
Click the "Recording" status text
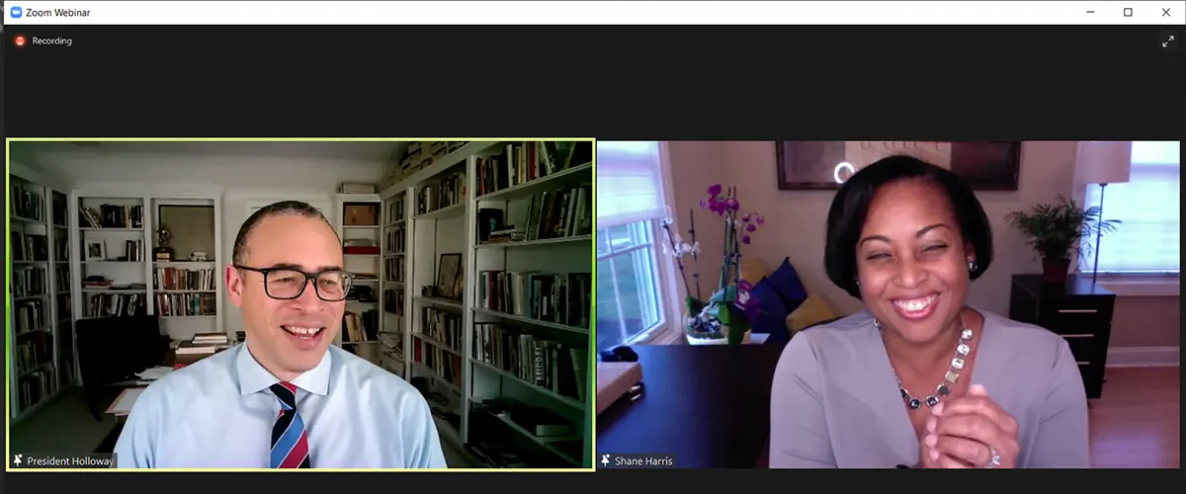[51, 41]
